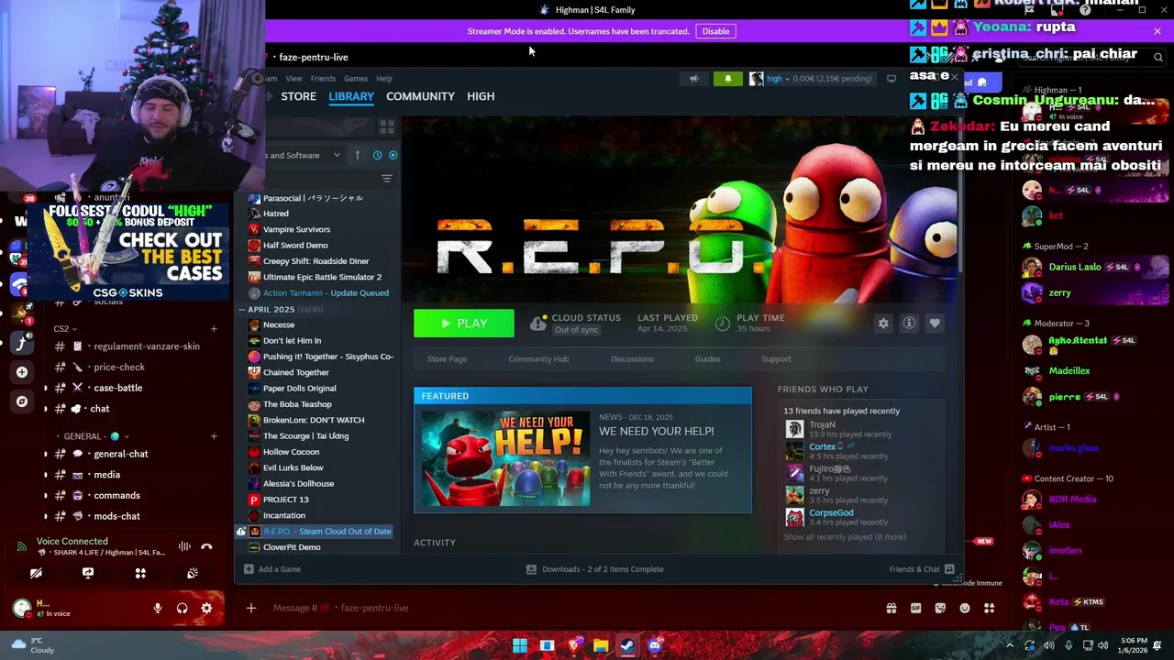Click friend TrojaN in Friends Who Play

coord(822,425)
